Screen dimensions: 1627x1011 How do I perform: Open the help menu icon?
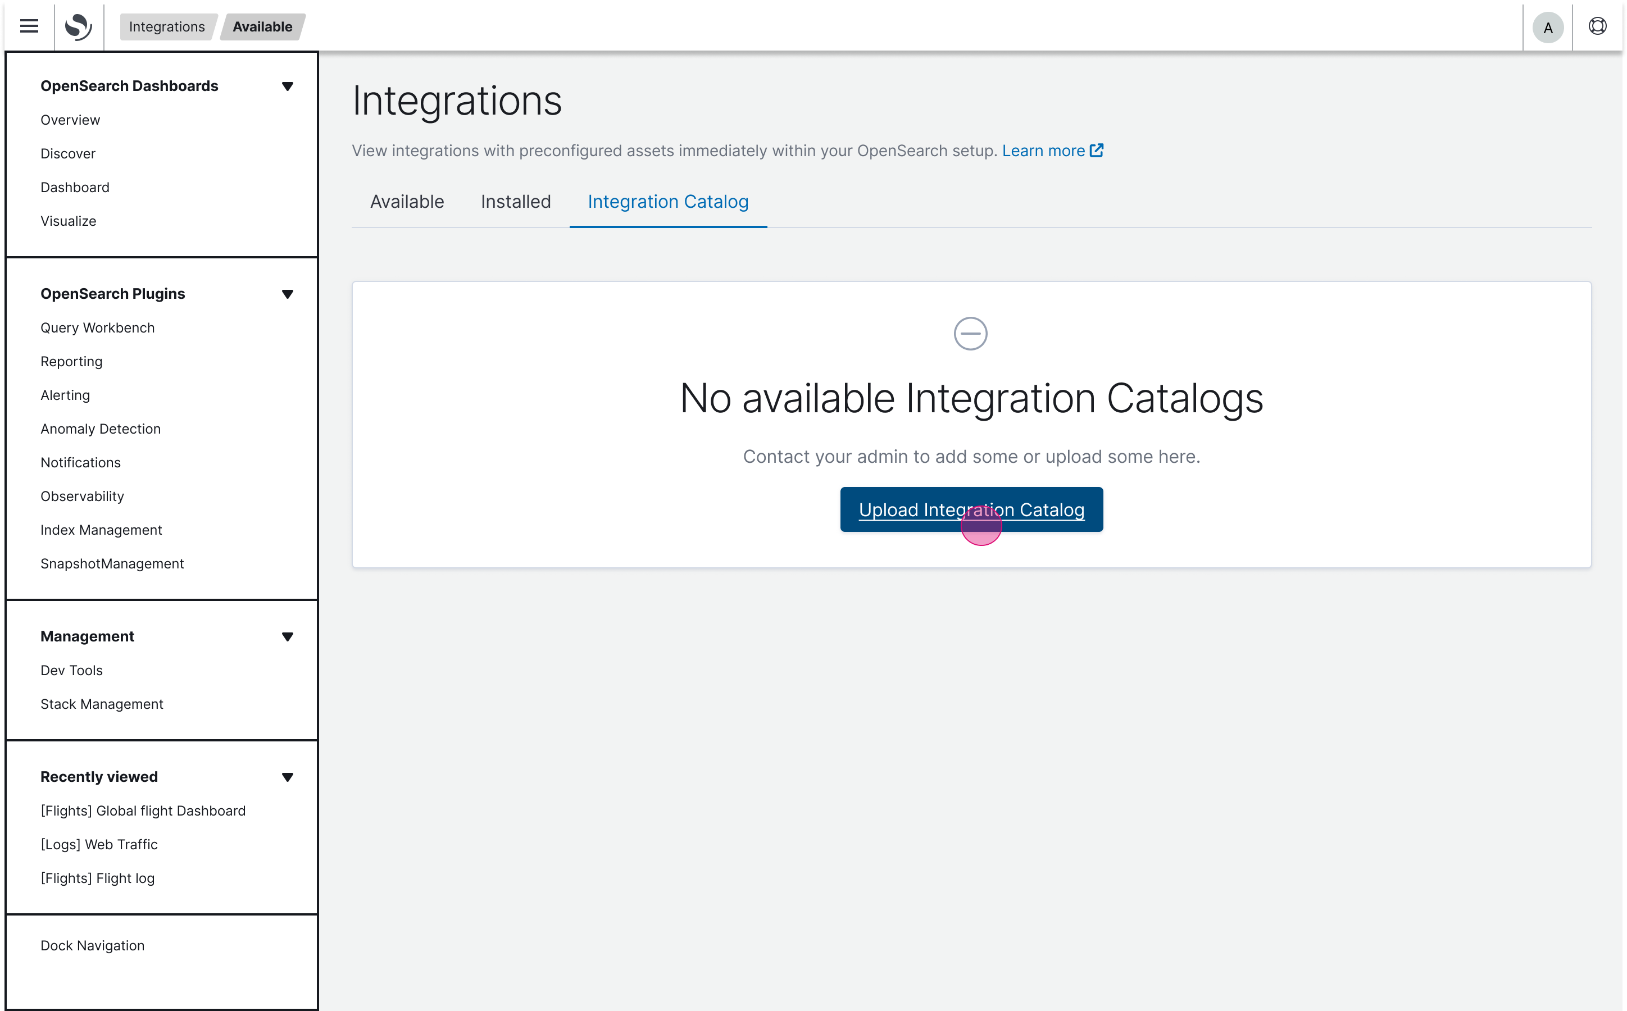(x=1597, y=26)
